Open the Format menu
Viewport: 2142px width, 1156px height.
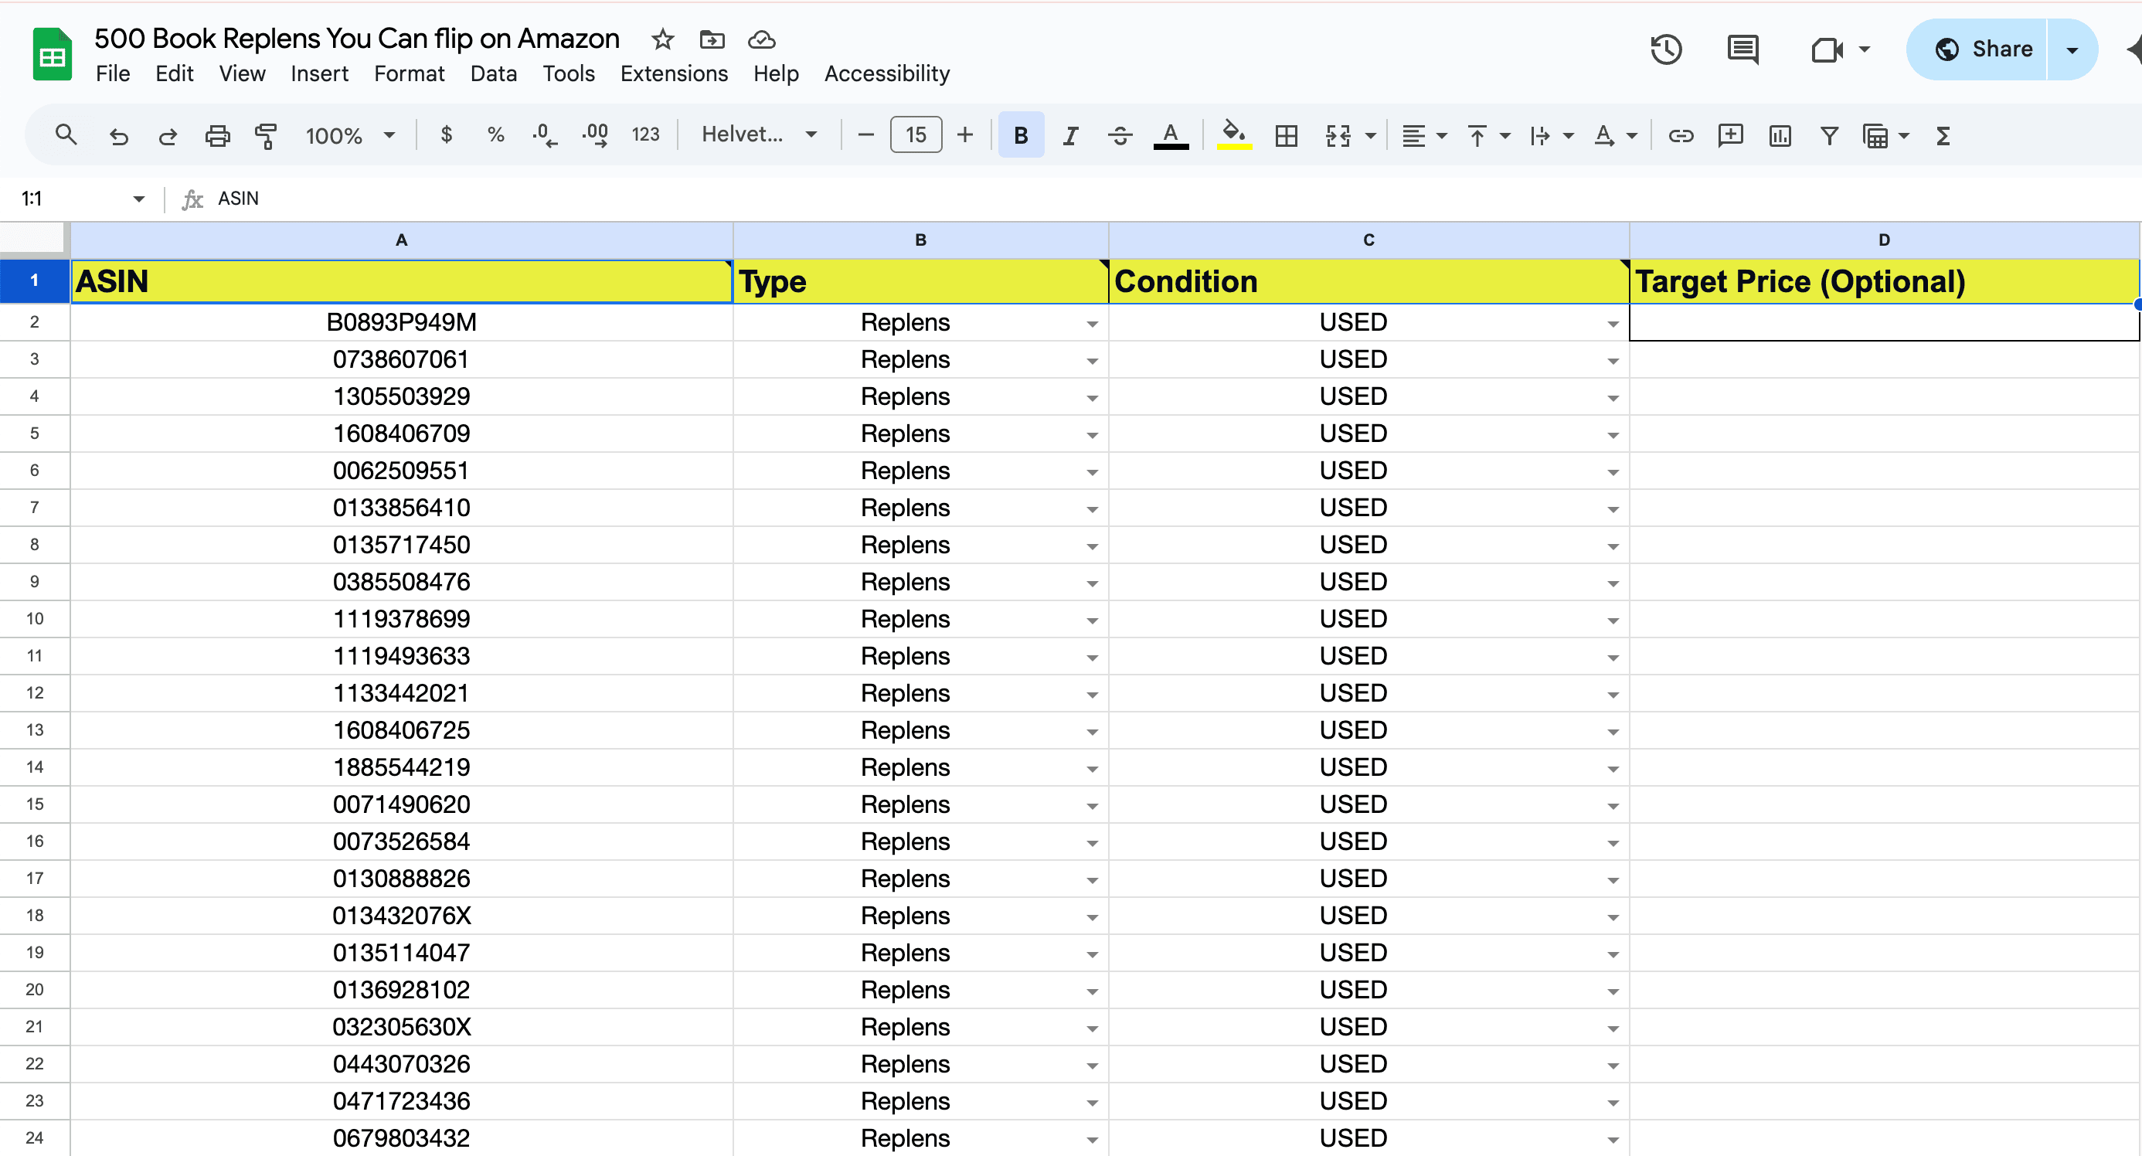coord(409,73)
